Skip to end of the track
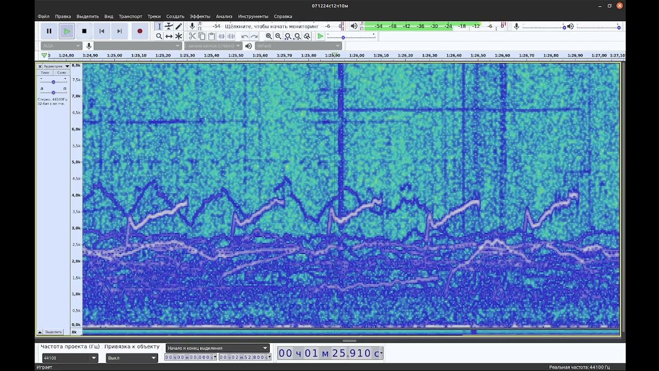659x371 pixels. 119,31
